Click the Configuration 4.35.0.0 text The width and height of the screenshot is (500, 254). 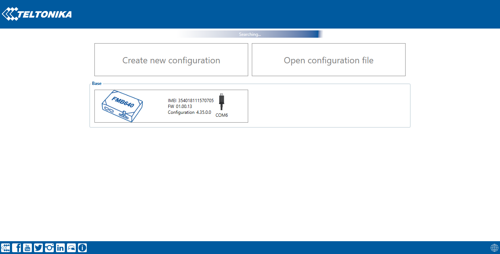[190, 112]
